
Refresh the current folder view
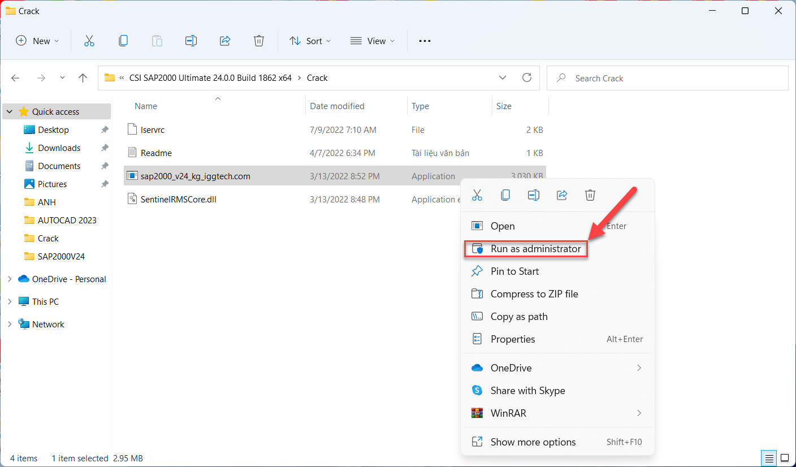pos(527,78)
